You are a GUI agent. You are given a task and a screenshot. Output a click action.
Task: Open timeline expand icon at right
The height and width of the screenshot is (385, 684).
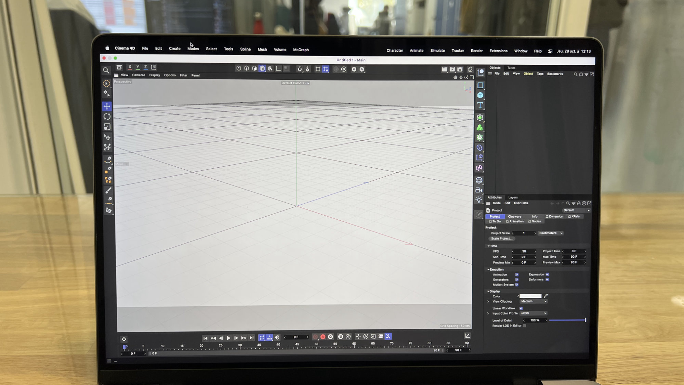468,336
